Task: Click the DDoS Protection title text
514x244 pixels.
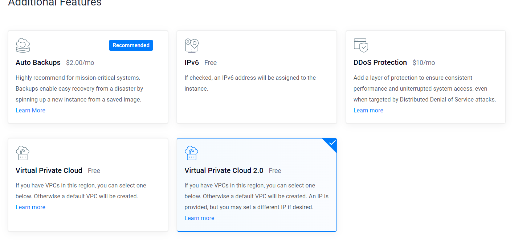Action: [380, 62]
